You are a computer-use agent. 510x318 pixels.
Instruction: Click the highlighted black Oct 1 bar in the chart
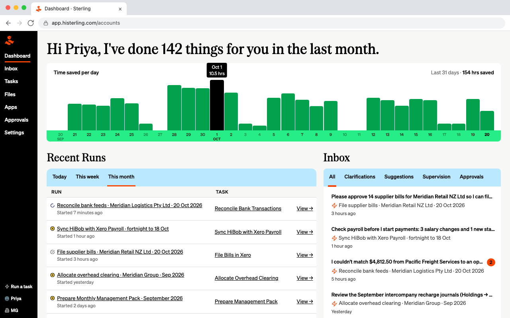click(x=217, y=105)
